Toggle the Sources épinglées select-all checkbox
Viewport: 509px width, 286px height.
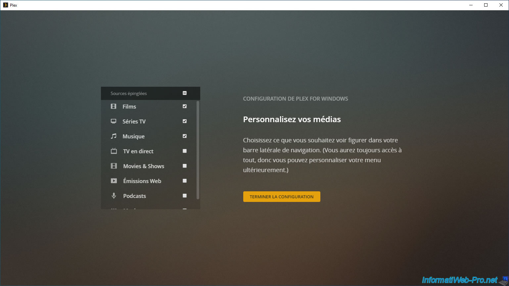(x=185, y=93)
